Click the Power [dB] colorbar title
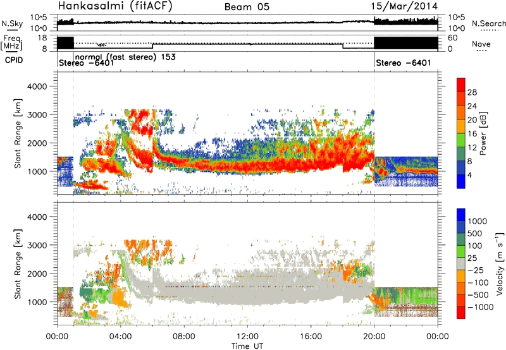 [483, 133]
